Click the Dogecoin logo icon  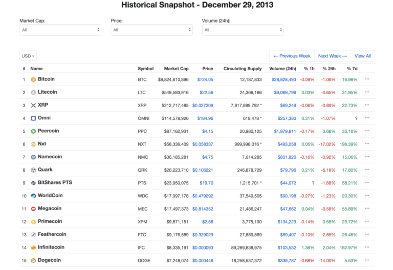tap(33, 260)
